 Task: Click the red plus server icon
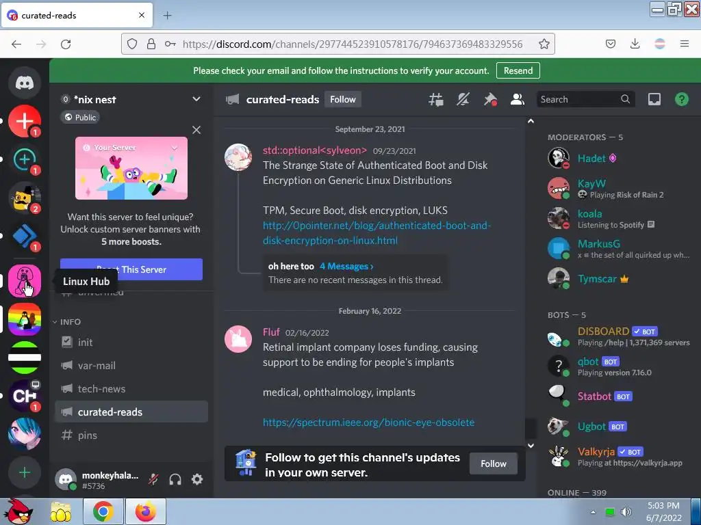coord(25,121)
